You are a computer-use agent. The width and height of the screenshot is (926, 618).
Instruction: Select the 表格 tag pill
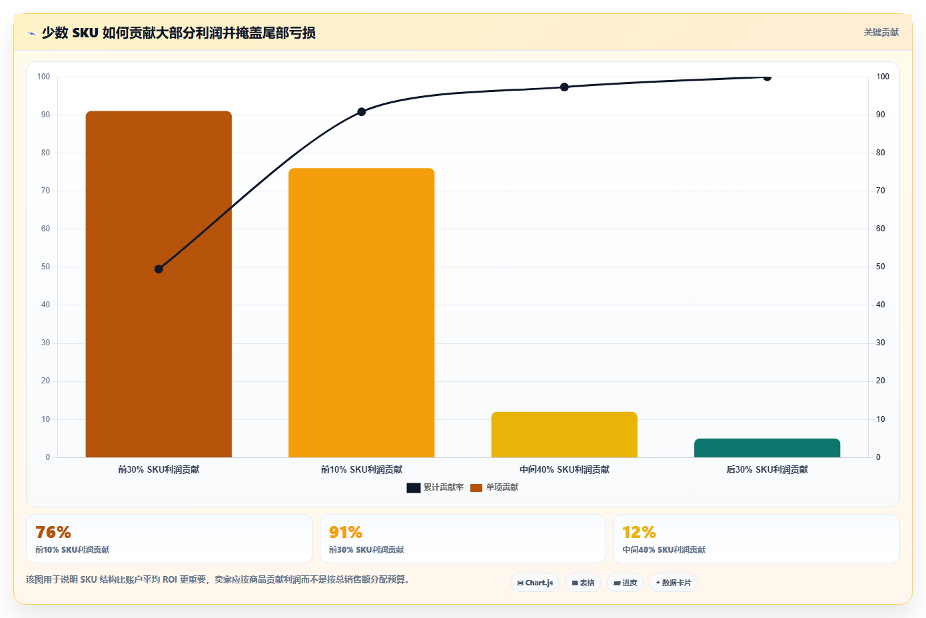pyautogui.click(x=583, y=583)
